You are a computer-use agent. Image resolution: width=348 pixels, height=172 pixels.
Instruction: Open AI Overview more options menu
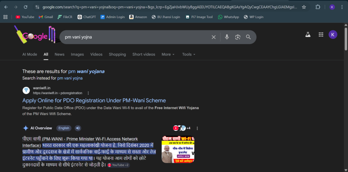pyautogui.click(x=197, y=128)
